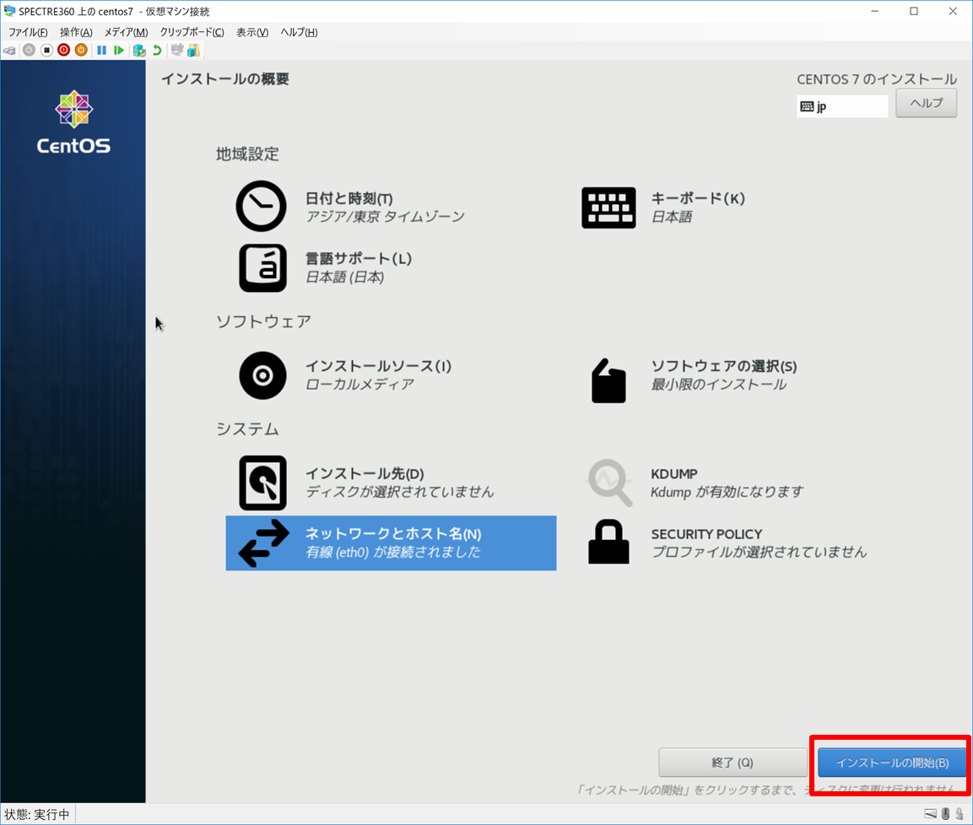
Task: Click keyboard input status bar icon
Action: click(x=930, y=814)
